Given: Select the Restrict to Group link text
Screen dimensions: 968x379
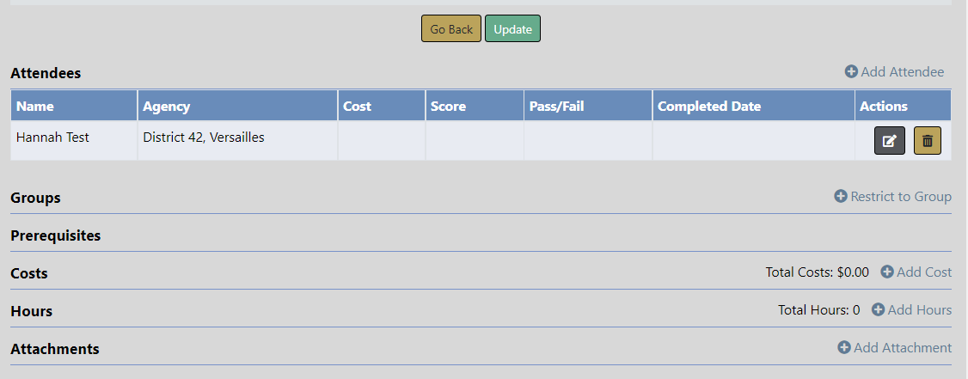Looking at the screenshot, I should [x=901, y=197].
